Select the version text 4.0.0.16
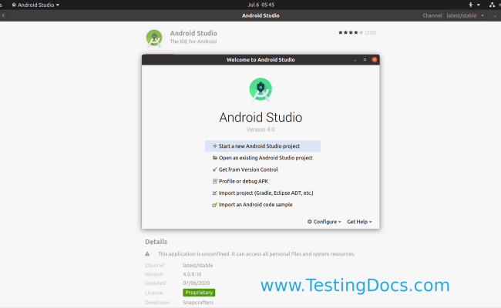This screenshot has height=308, width=501. click(192, 274)
